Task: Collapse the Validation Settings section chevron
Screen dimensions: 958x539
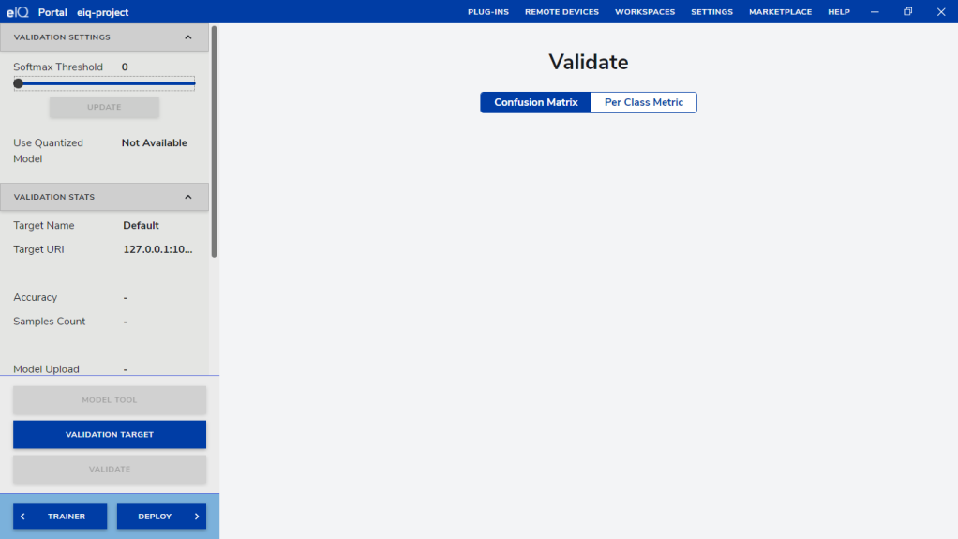Action: point(188,37)
